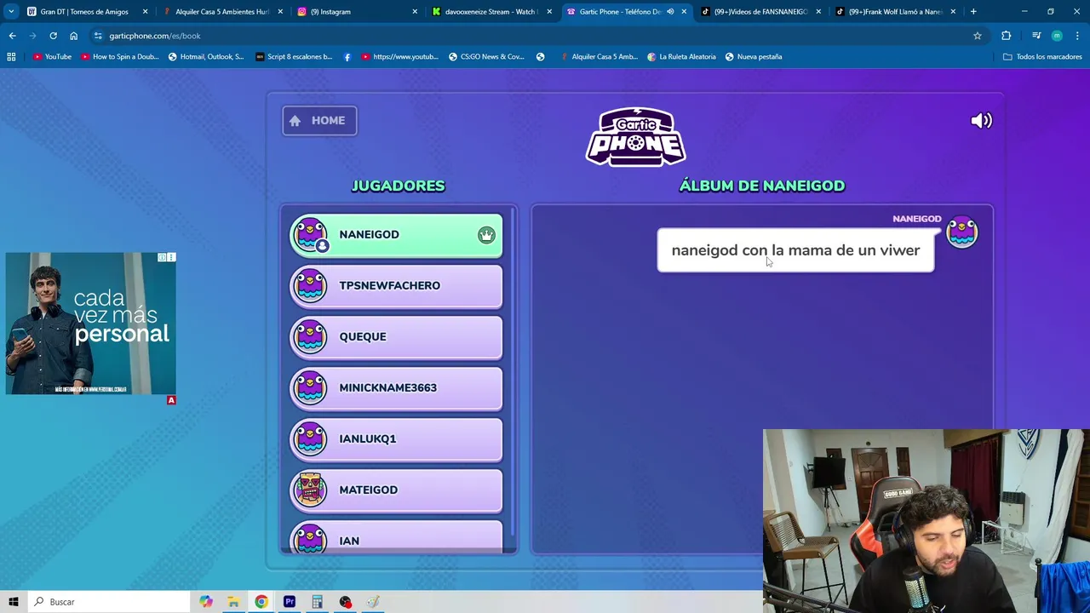Click the JUGADORES heading

pyautogui.click(x=398, y=186)
